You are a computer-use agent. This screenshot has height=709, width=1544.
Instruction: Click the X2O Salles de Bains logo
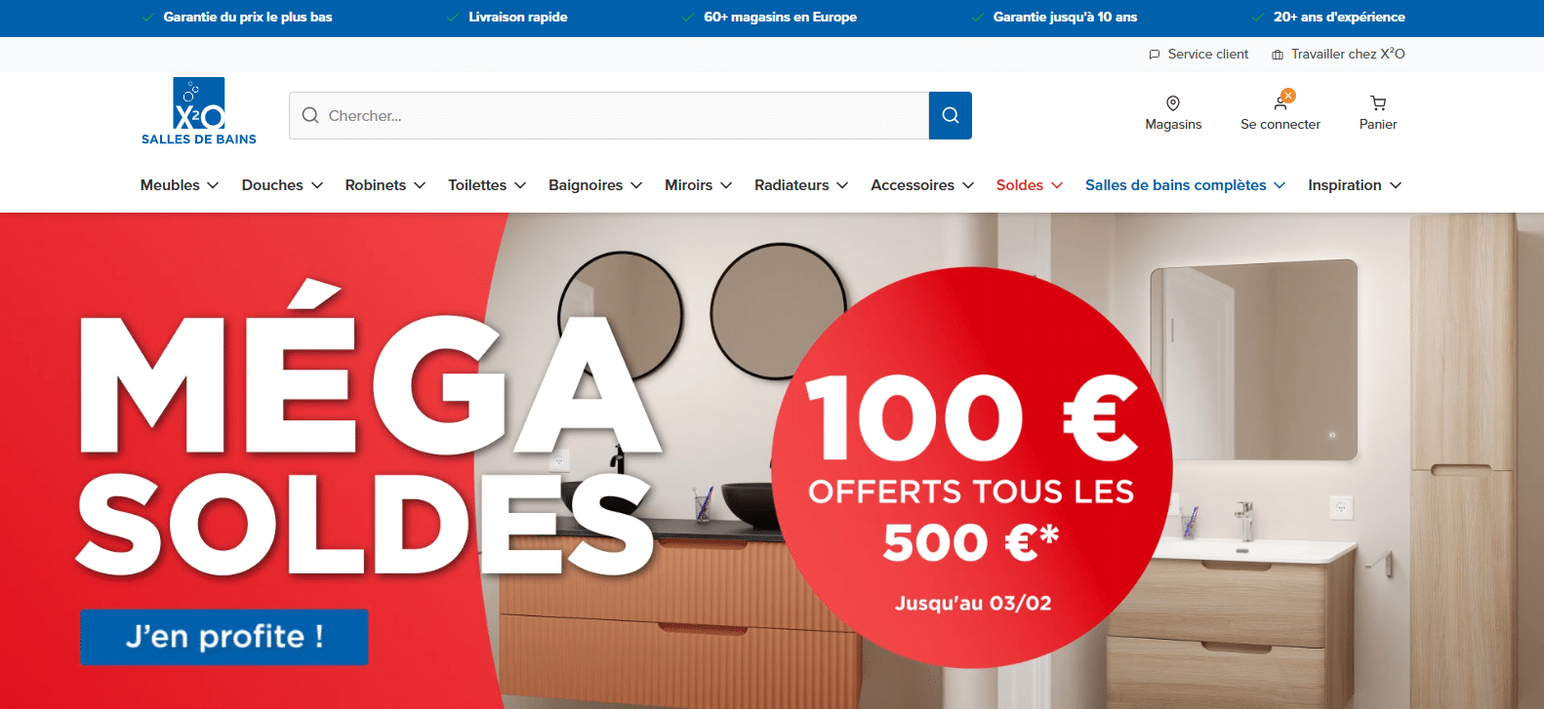(199, 111)
